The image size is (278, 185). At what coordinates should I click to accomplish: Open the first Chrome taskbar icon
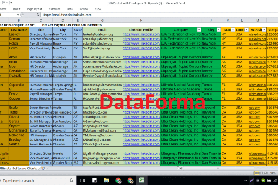pos(118,180)
